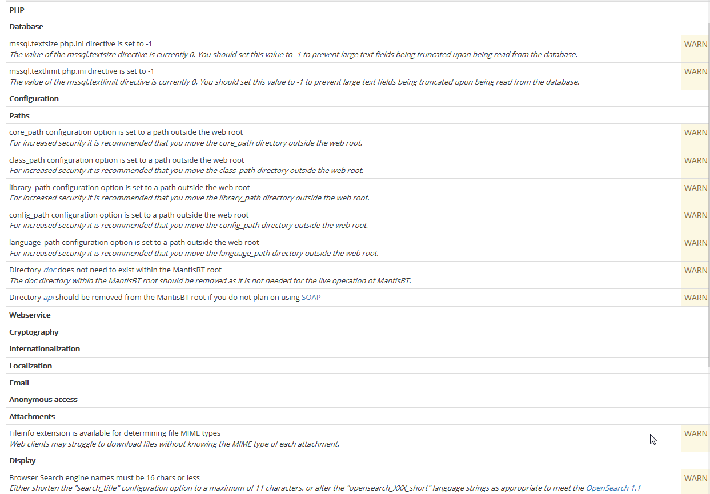Select the Configuration section header
Viewport: 710px width, 494px height.
pos(34,99)
